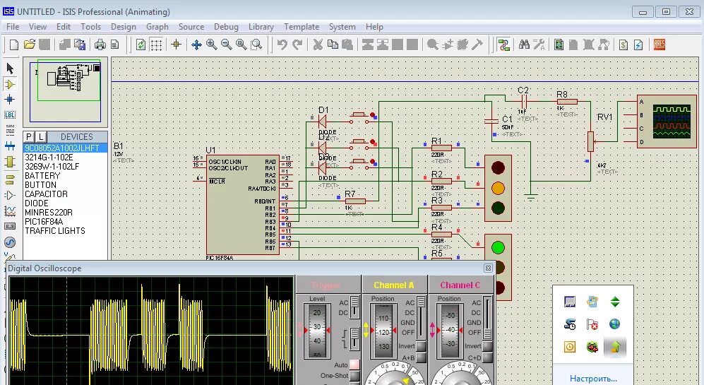Image resolution: width=704 pixels, height=385 pixels.
Task: Click the P pick devices button
Action: [29, 136]
